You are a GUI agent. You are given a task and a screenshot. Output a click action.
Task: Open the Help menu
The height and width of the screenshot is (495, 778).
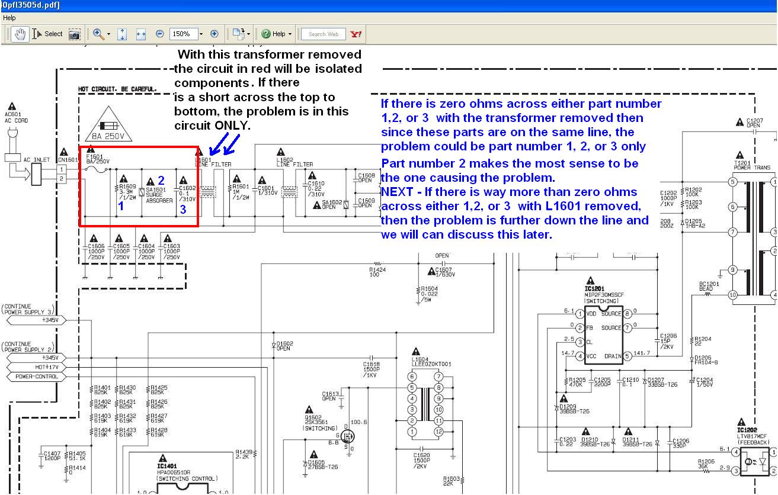(x=9, y=18)
